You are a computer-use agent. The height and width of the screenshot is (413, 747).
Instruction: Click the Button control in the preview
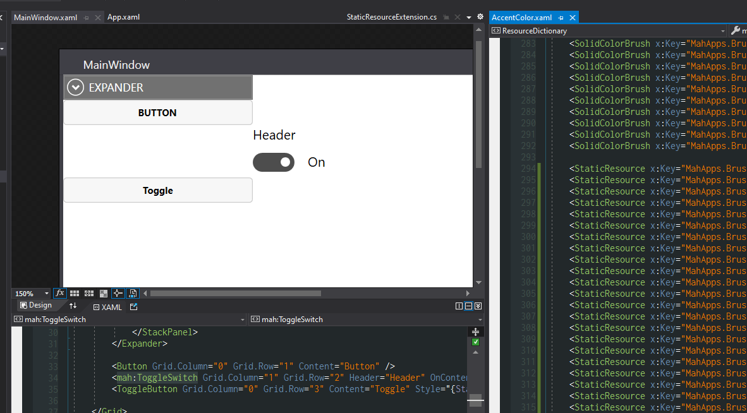pos(157,112)
